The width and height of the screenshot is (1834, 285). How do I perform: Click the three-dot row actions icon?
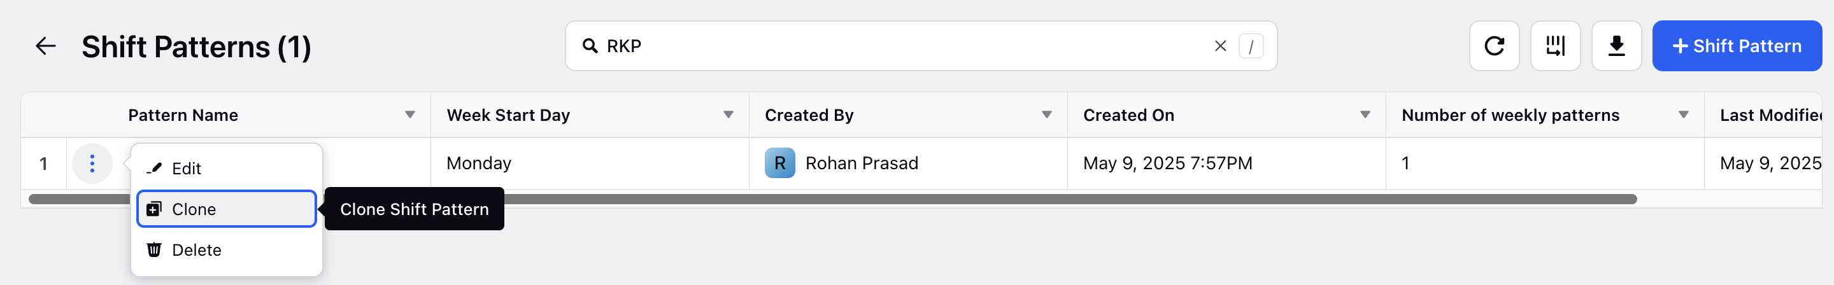[x=92, y=163]
